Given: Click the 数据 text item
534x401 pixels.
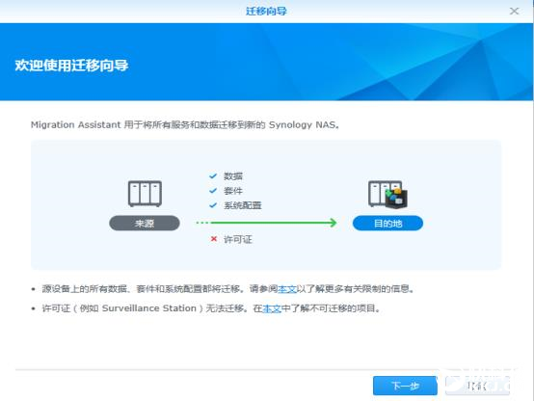Looking at the screenshot, I should 233,176.
